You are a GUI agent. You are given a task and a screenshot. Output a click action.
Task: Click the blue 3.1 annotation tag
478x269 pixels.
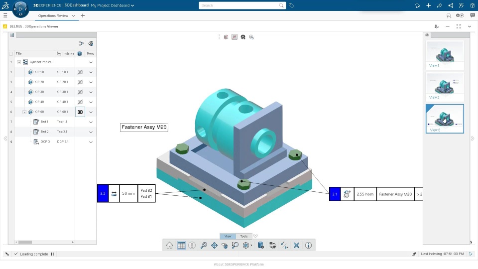335,194
